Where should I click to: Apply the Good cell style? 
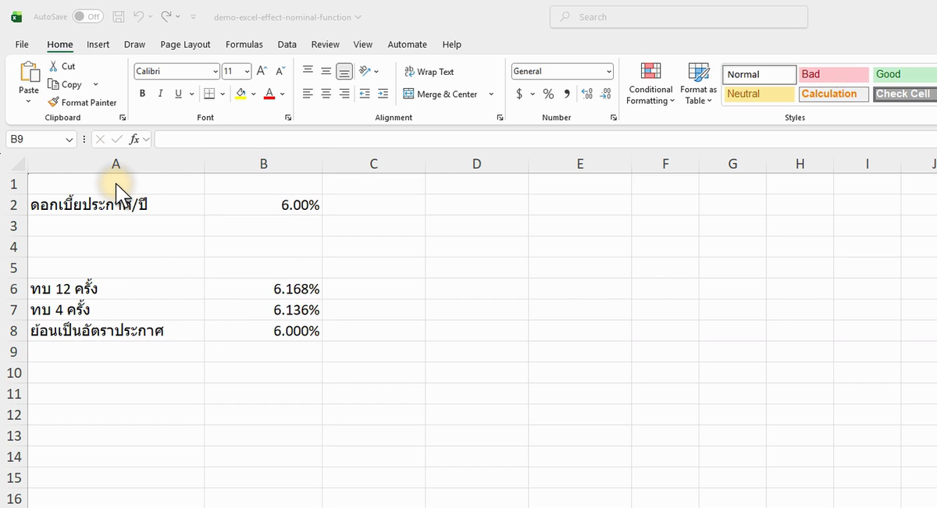pyautogui.click(x=905, y=74)
